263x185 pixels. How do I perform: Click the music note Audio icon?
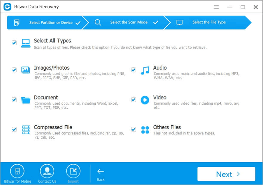[145, 70]
